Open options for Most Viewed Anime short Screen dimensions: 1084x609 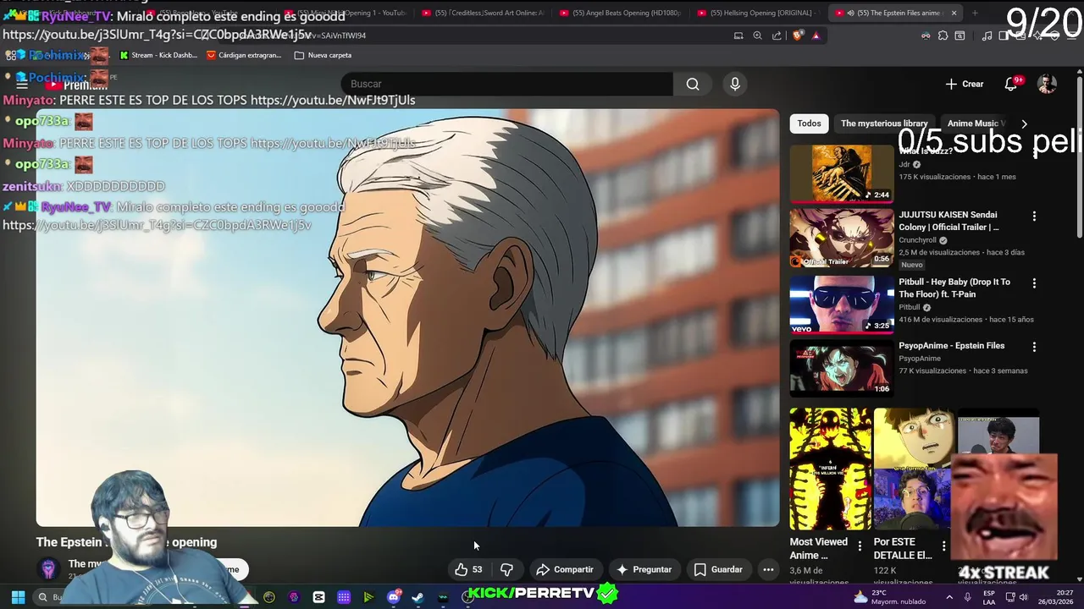(860, 546)
